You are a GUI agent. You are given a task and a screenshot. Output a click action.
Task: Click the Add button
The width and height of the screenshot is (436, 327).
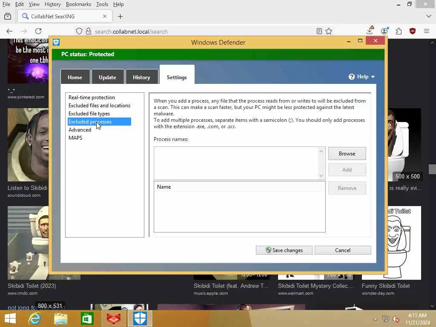[x=347, y=169]
